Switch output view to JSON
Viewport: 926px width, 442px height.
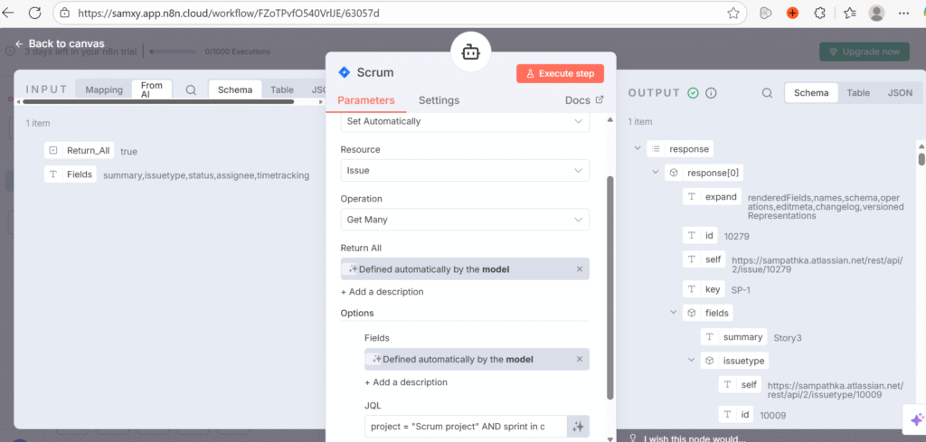[x=899, y=93]
